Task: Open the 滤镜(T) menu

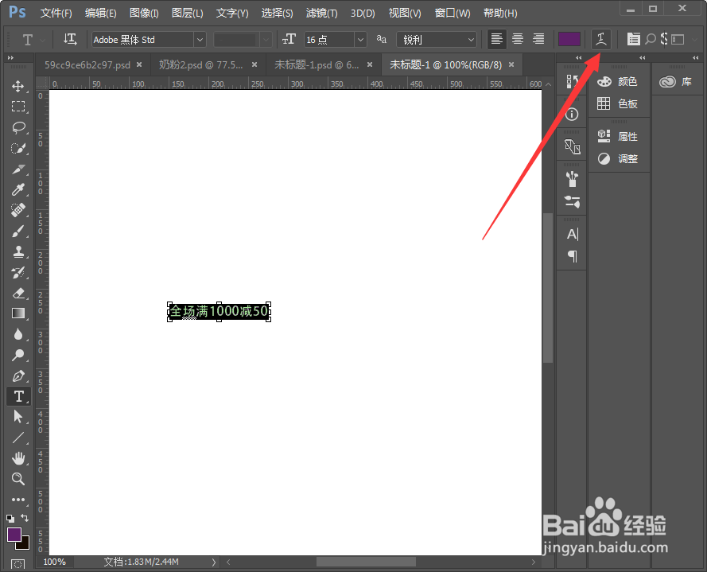Action: [x=321, y=13]
